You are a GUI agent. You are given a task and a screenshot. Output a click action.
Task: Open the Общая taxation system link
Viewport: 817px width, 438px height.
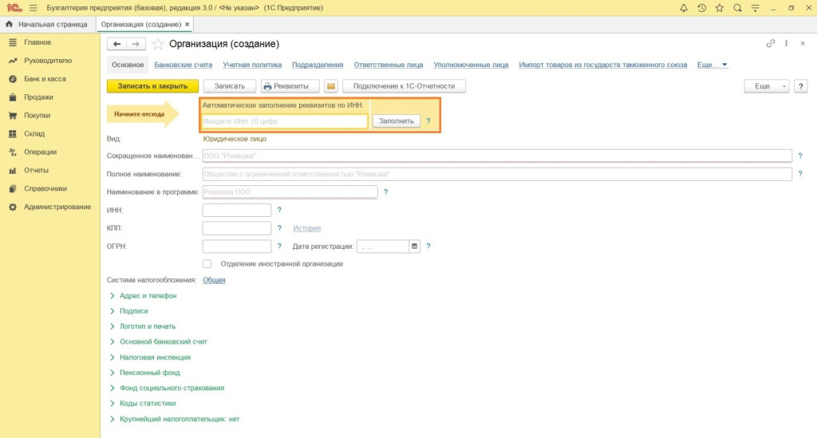214,280
